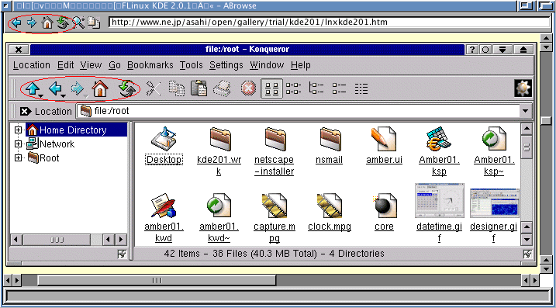Open Go menu
556x308 pixels.
tap(115, 65)
